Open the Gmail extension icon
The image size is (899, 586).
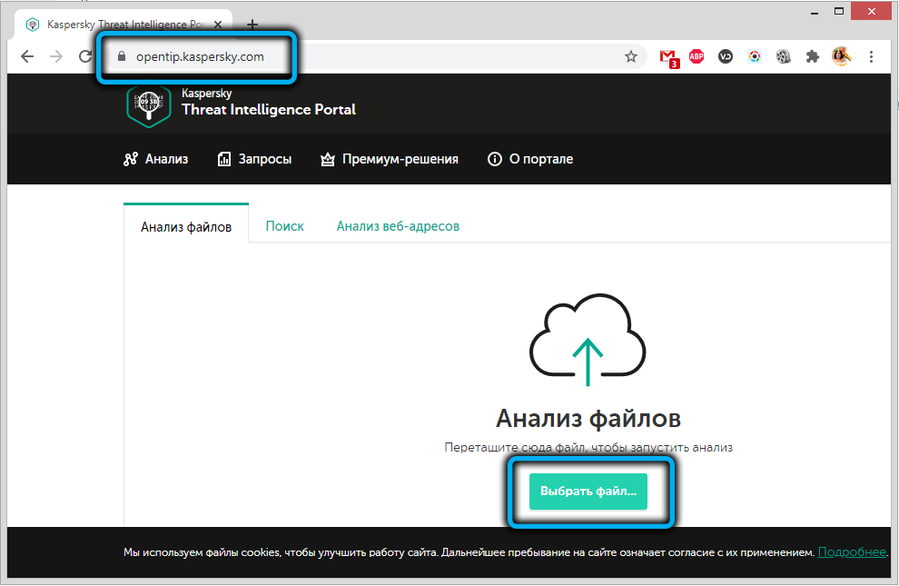668,56
